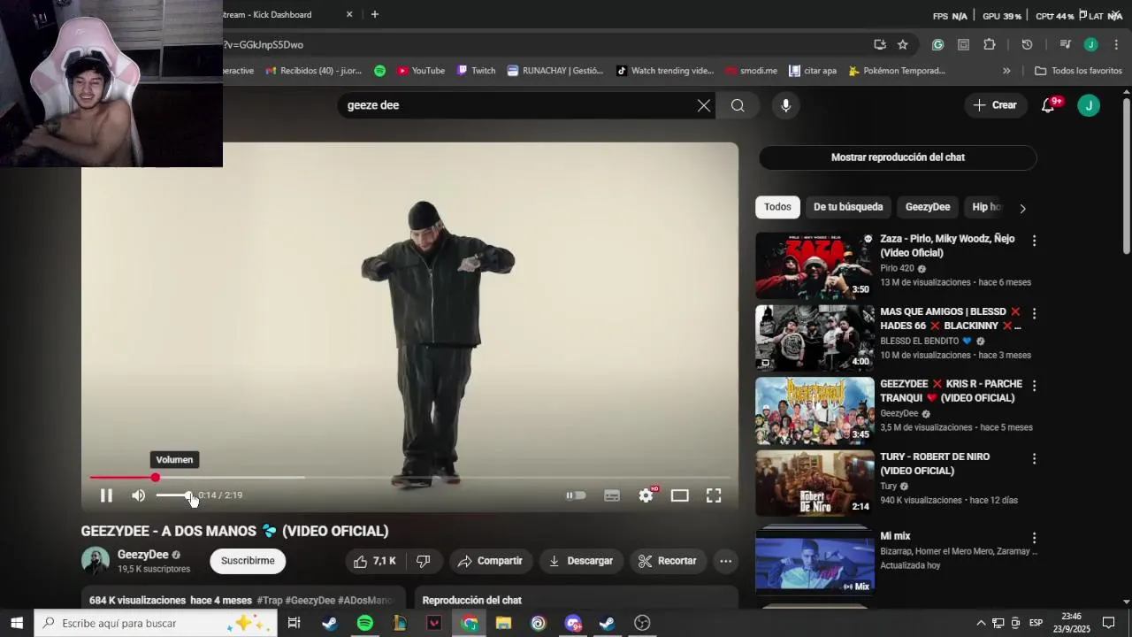Open the Zaza - Pirlo video thumbnail
The image size is (1132, 637).
tap(815, 265)
